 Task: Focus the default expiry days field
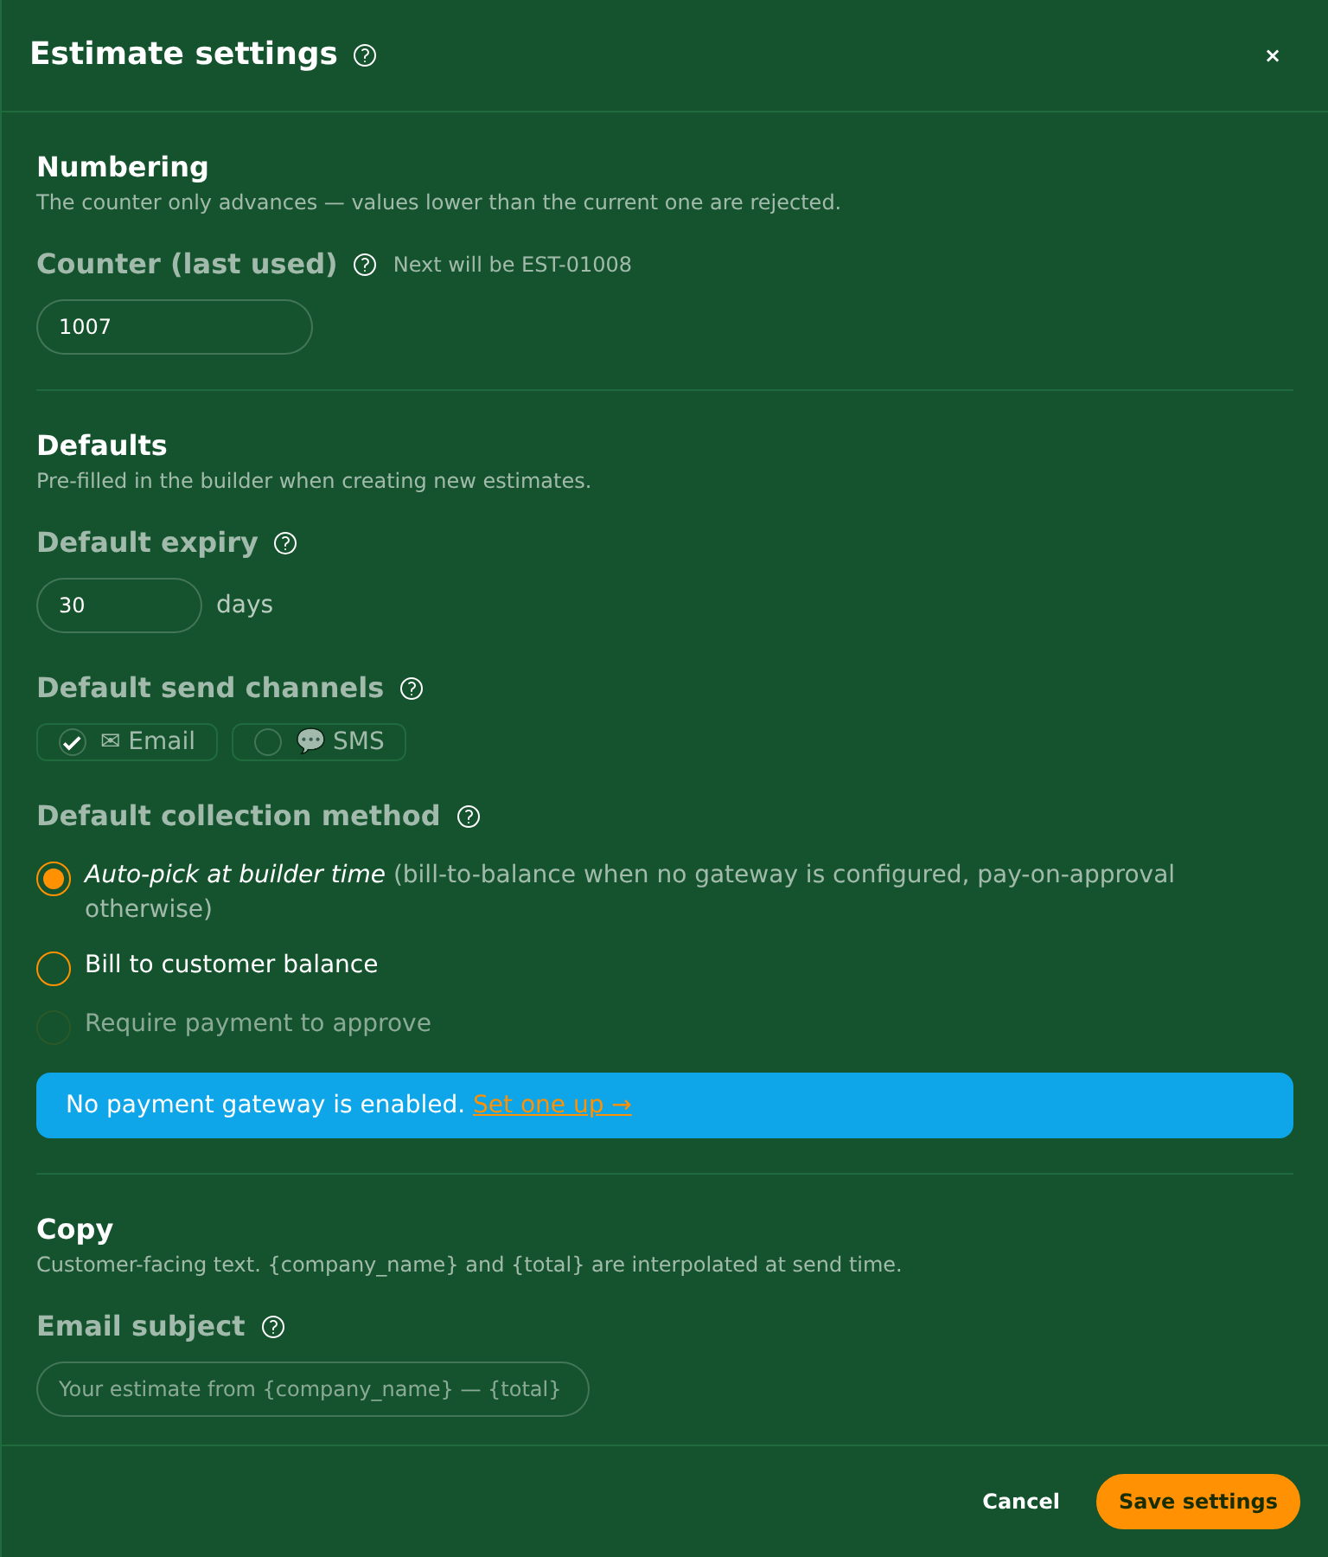click(119, 605)
